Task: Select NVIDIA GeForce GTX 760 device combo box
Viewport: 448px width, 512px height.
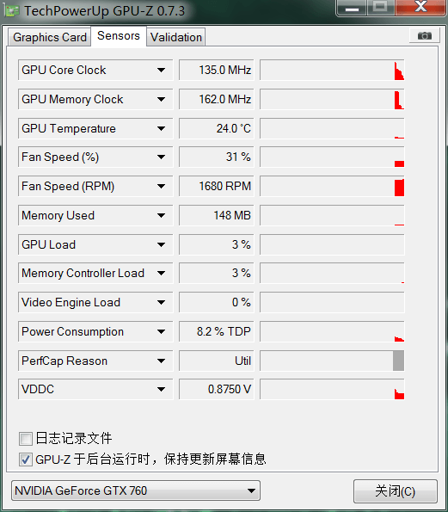Action: click(x=136, y=490)
